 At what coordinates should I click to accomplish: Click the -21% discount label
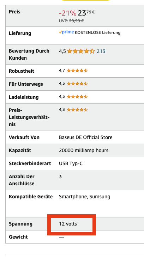click(68, 13)
